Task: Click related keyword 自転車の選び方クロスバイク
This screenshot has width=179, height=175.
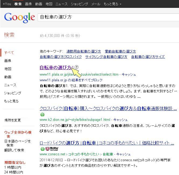Action: click(61, 57)
